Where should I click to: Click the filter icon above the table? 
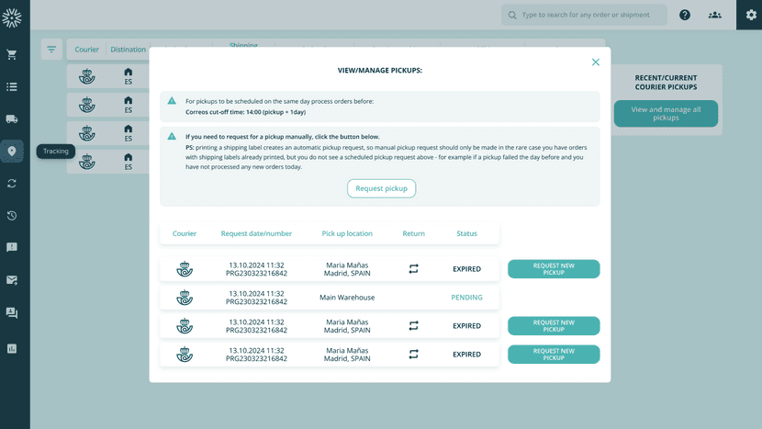[51, 50]
